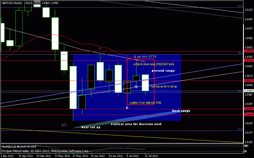The height and width of the screenshot is (158, 254).
Task: Click the red 1.5360 price tag
Action: coord(249,109)
